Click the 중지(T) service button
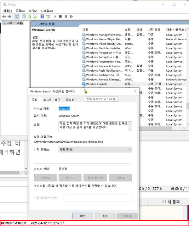The image size is (189, 226). [x=70, y=178]
